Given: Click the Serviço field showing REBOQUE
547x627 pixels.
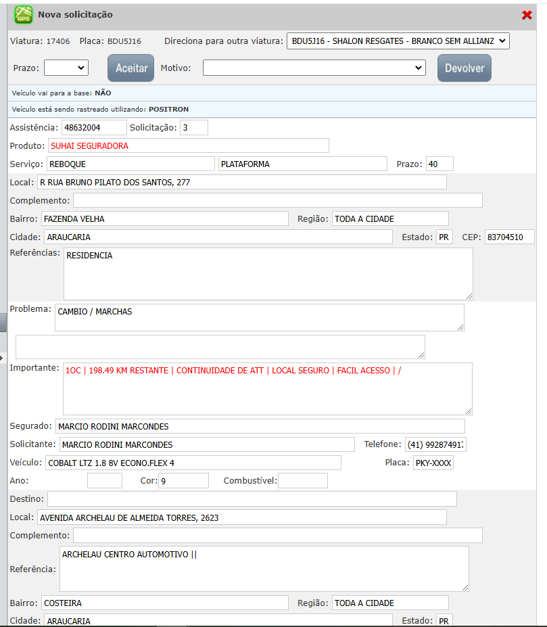Looking at the screenshot, I should click(130, 164).
